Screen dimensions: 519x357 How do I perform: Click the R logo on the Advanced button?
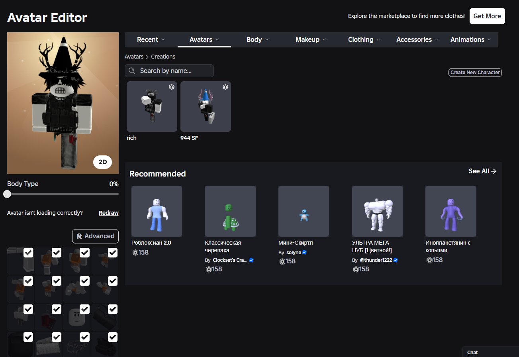point(79,236)
